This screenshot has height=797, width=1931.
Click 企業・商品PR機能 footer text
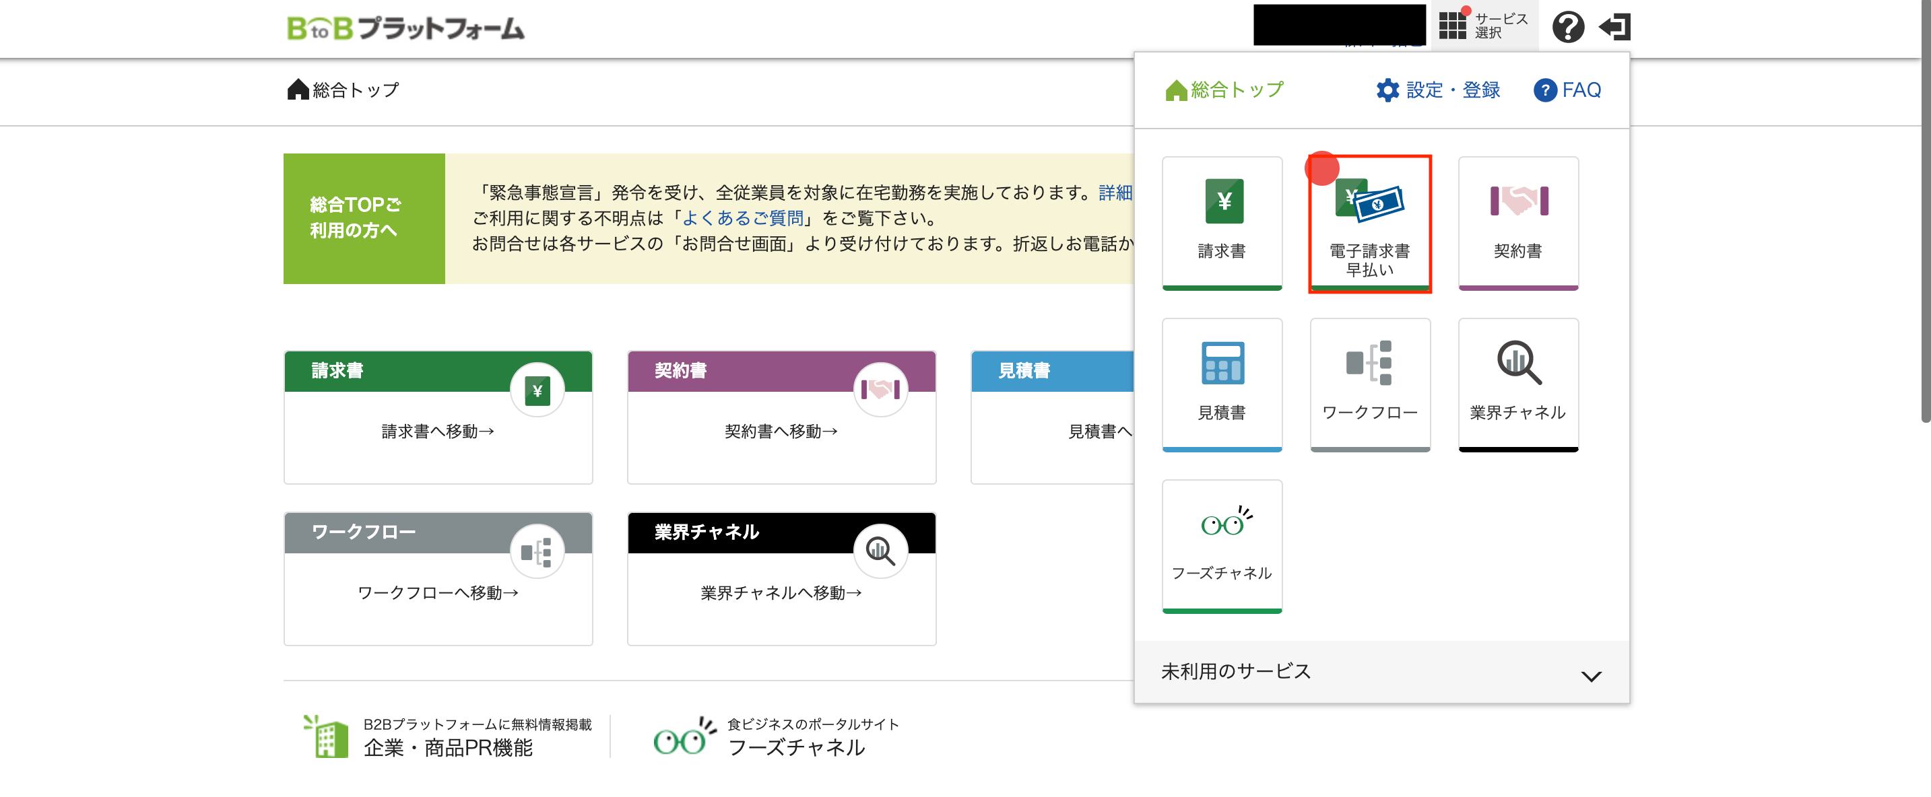coord(449,749)
